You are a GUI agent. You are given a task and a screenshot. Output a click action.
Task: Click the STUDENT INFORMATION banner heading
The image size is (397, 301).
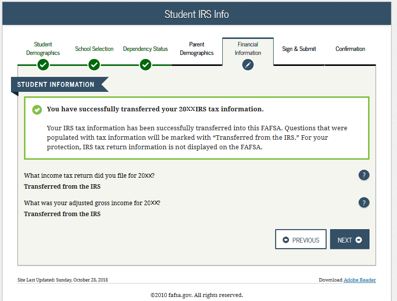(56, 84)
